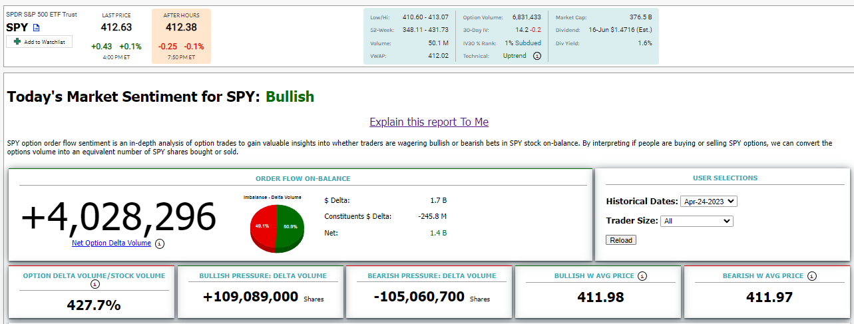Click the Option Volume 6,831,433 value
Image resolution: width=854 pixels, height=324 pixels.
click(527, 17)
